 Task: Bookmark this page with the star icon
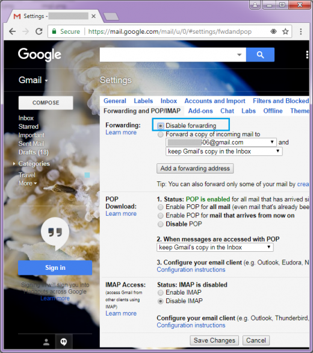(x=285, y=31)
